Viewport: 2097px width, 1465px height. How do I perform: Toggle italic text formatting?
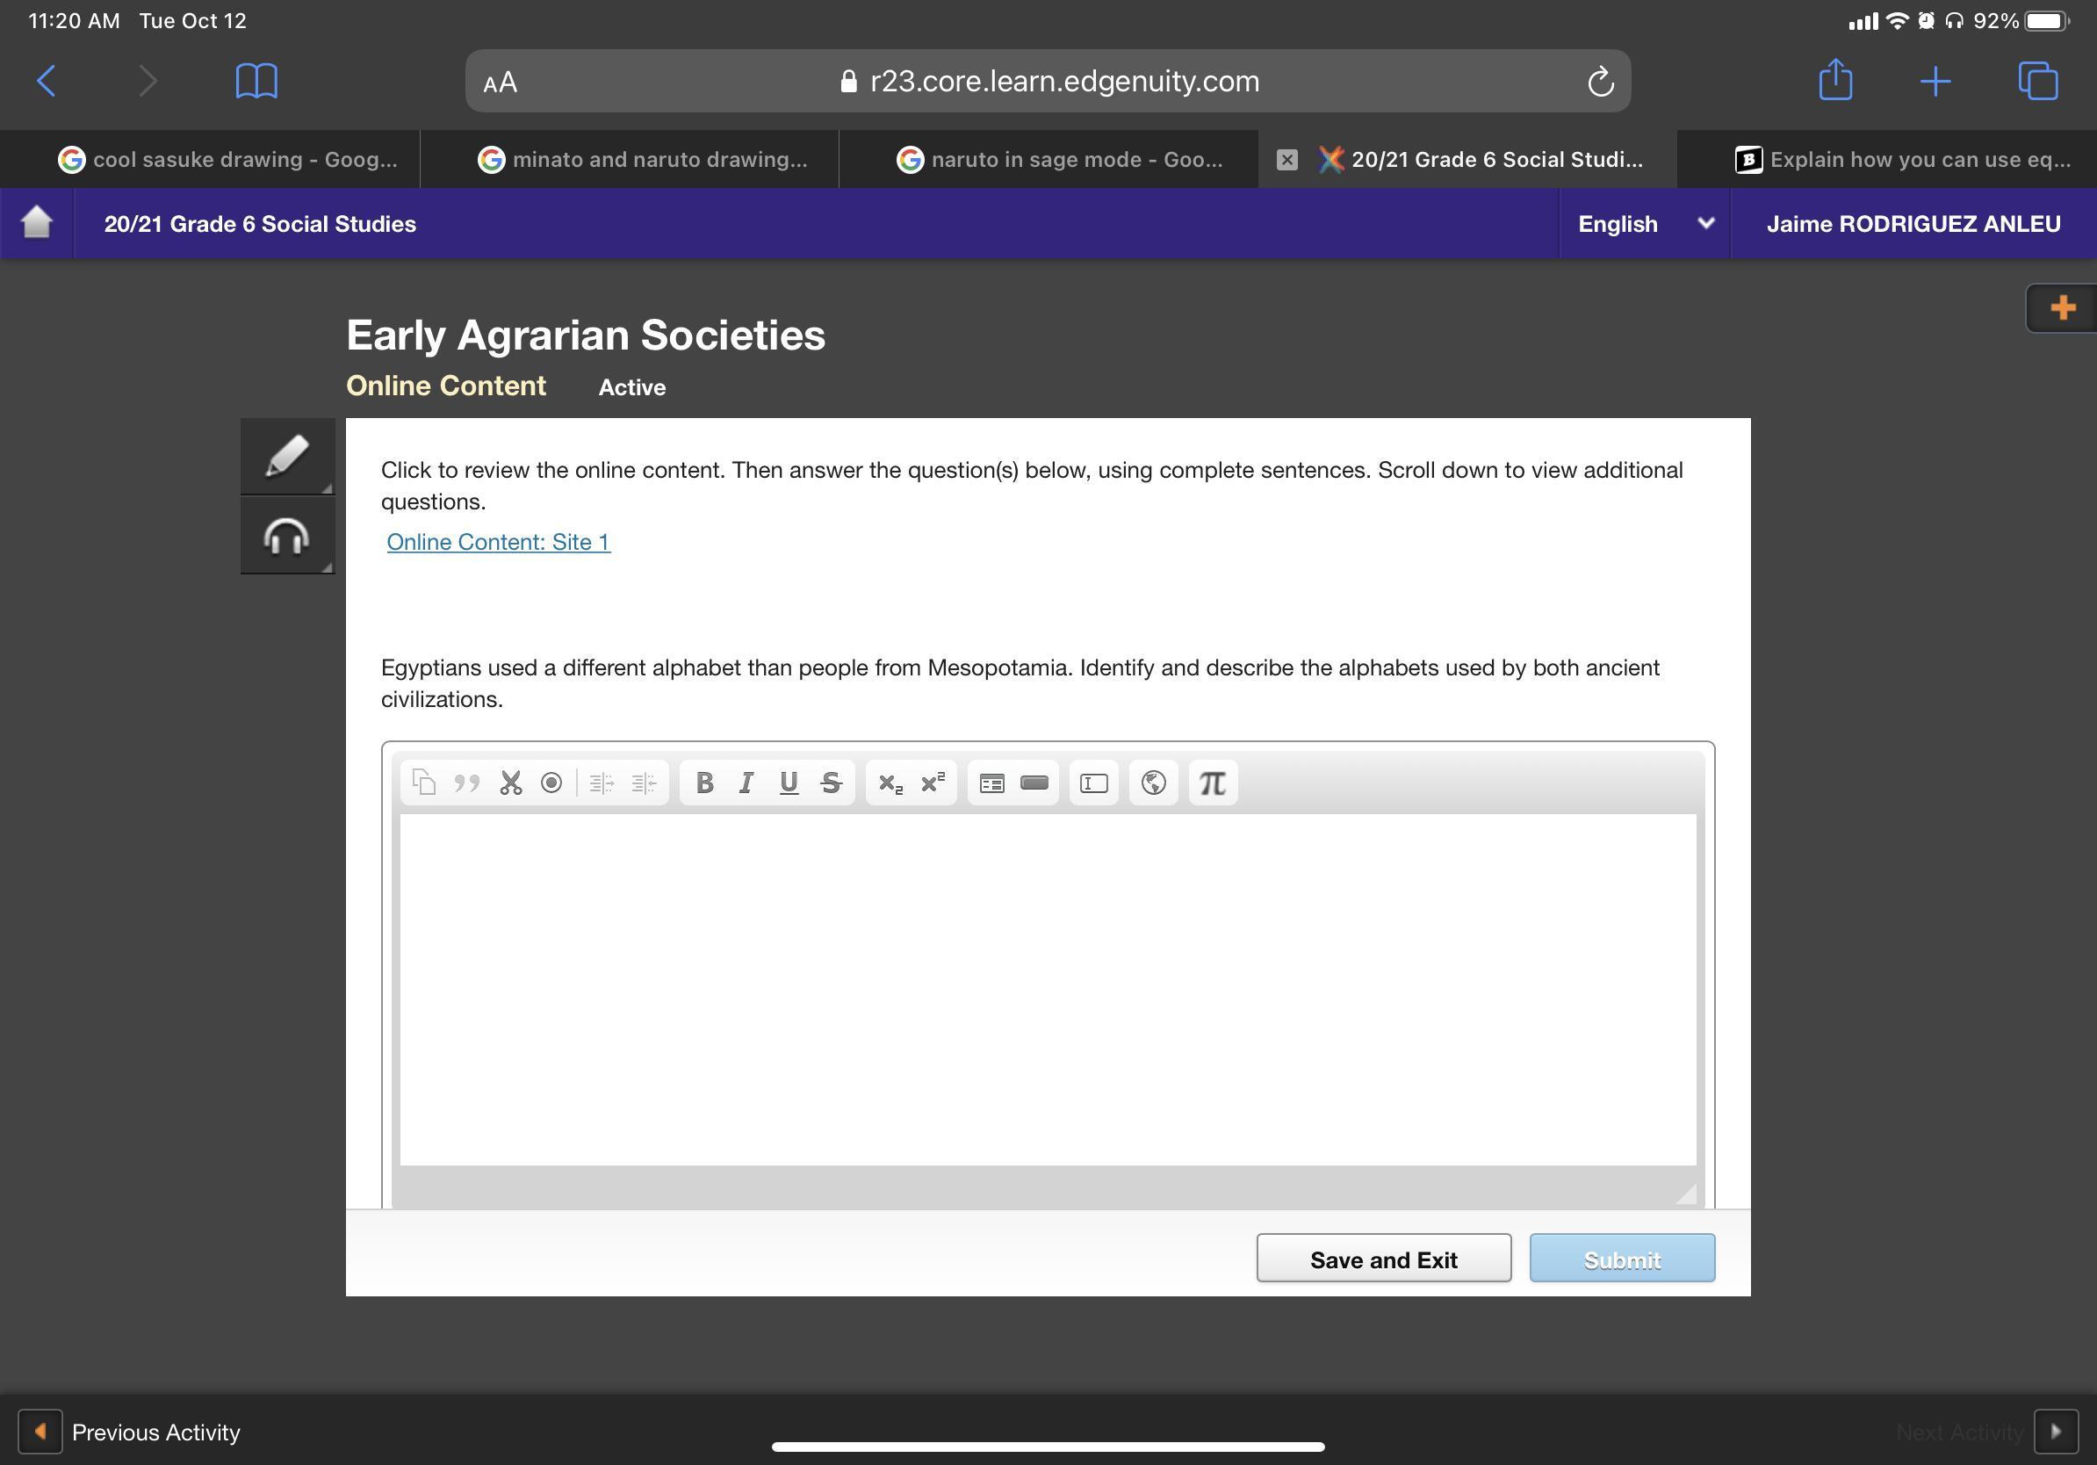(x=746, y=783)
